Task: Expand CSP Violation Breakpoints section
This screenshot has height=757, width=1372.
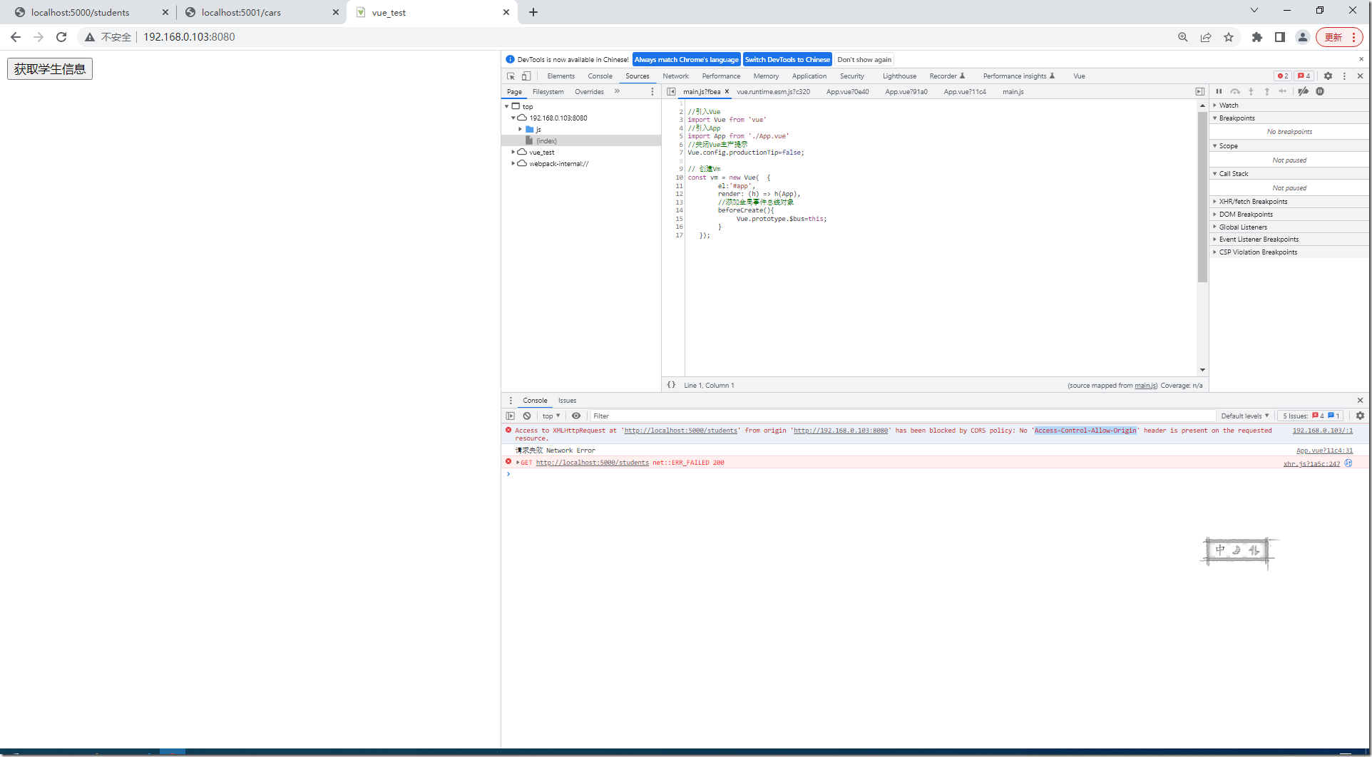Action: pyautogui.click(x=1289, y=252)
